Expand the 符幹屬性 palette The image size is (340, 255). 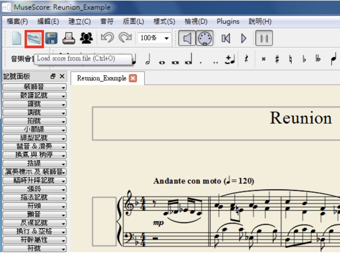point(34,240)
